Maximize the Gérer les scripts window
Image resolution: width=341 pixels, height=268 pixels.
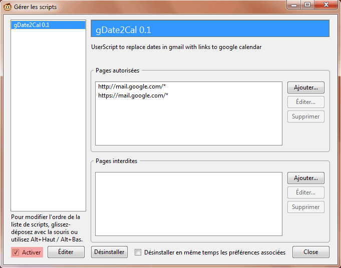point(307,5)
